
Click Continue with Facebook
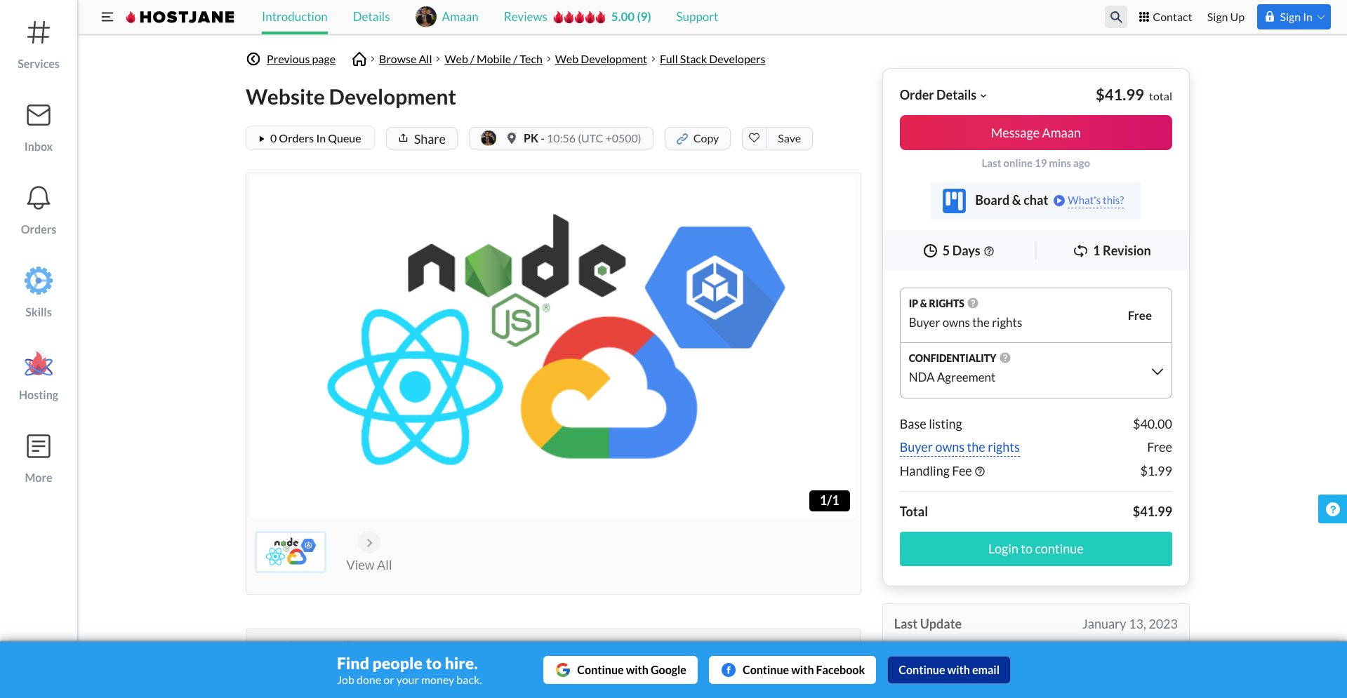coord(792,670)
